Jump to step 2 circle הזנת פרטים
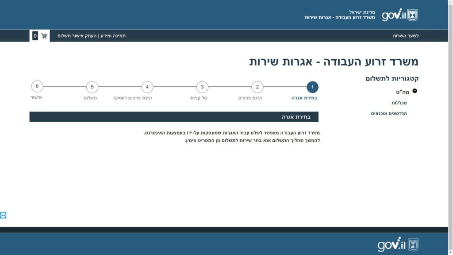This screenshot has height=255, width=453. pos(257,87)
